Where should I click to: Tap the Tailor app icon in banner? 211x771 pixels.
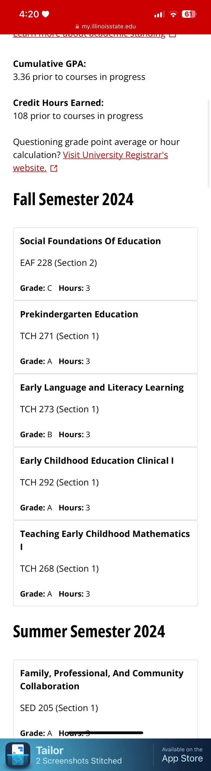click(18, 754)
